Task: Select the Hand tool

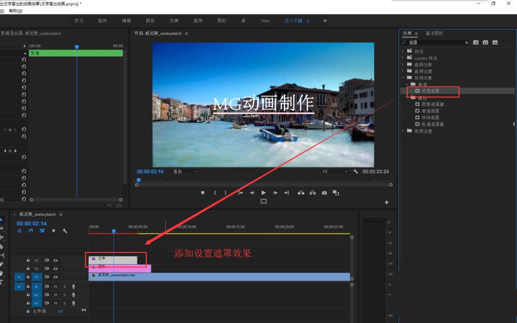Action: pyautogui.click(x=2, y=273)
